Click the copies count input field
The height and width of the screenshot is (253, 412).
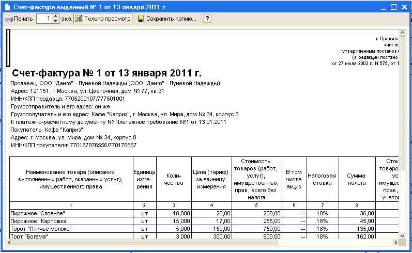tap(44, 19)
